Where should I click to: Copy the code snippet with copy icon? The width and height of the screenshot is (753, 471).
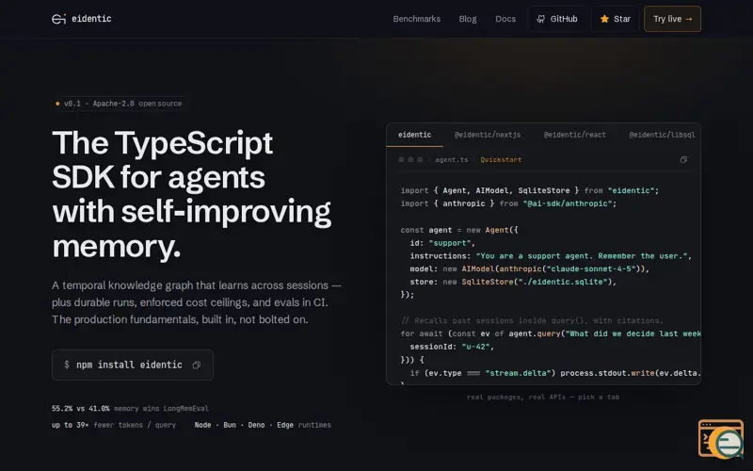coord(683,159)
